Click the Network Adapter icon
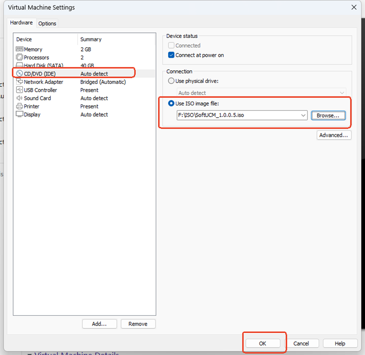This screenshot has width=365, height=355. (19, 81)
